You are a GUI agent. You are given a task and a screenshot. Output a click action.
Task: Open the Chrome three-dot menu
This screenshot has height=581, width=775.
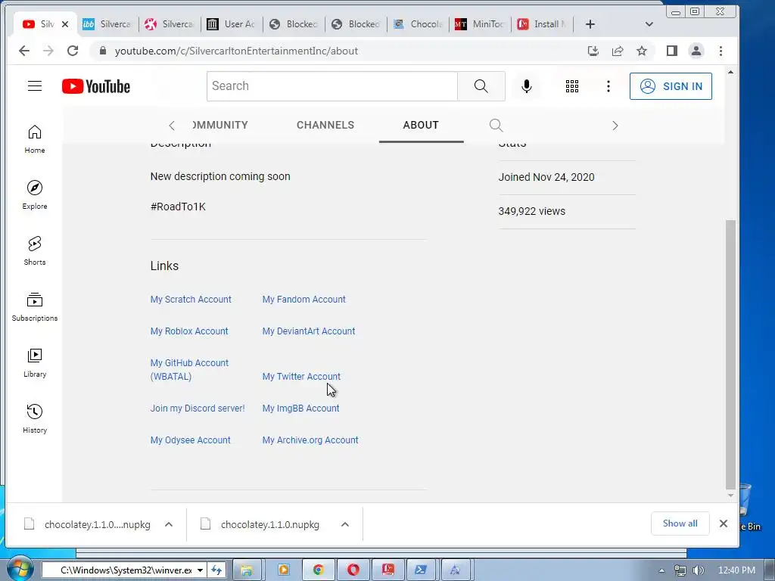click(721, 51)
